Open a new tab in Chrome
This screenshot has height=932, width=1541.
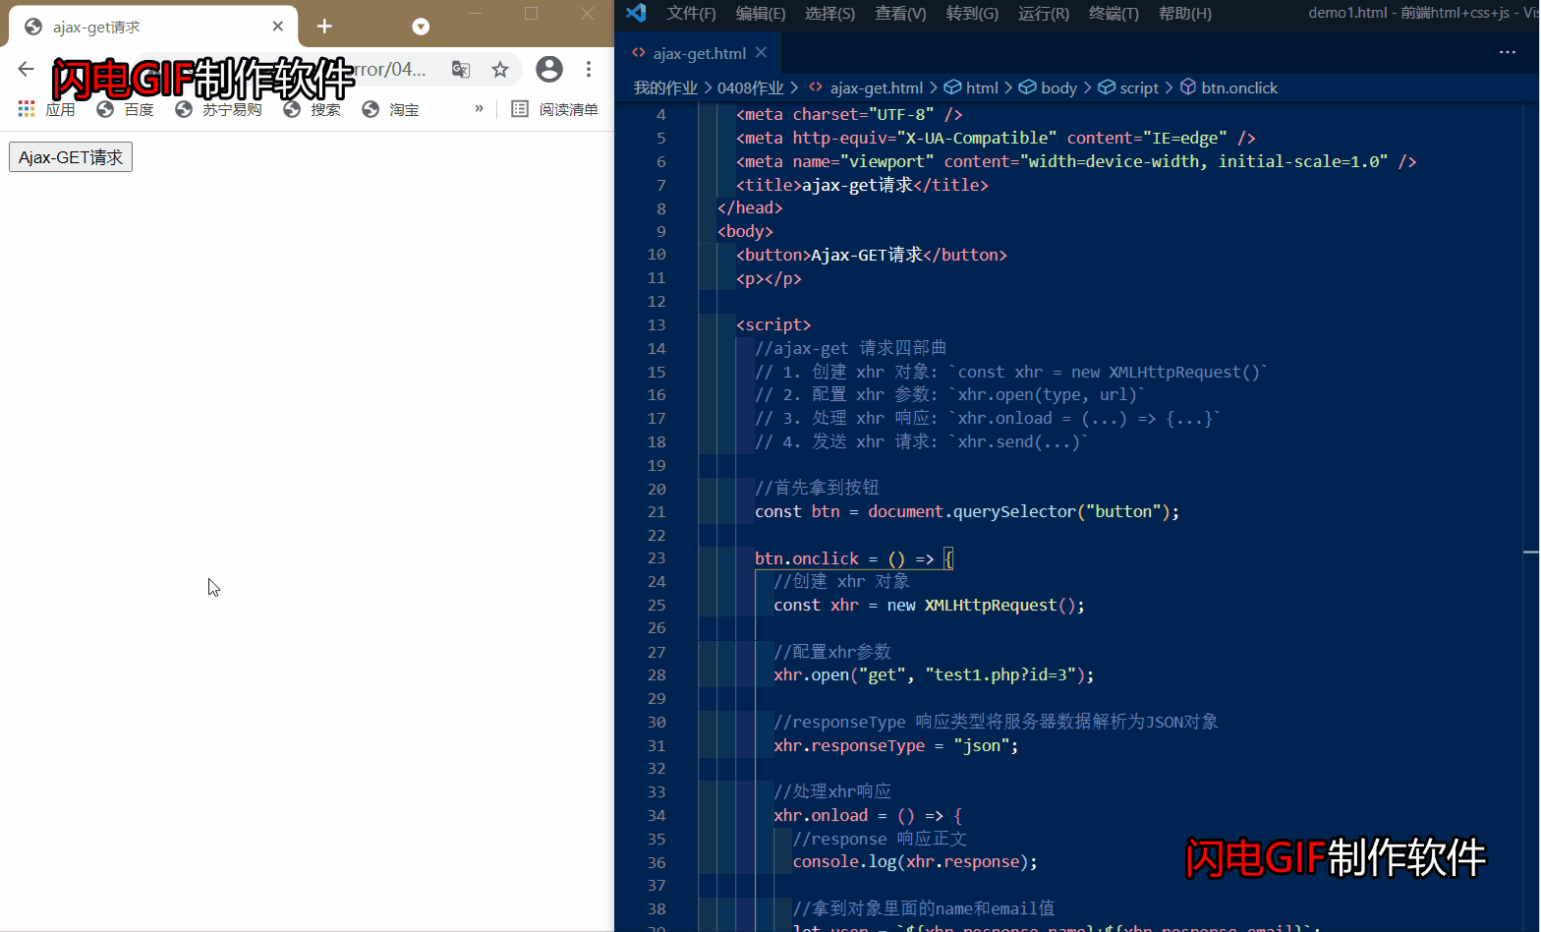point(324,27)
